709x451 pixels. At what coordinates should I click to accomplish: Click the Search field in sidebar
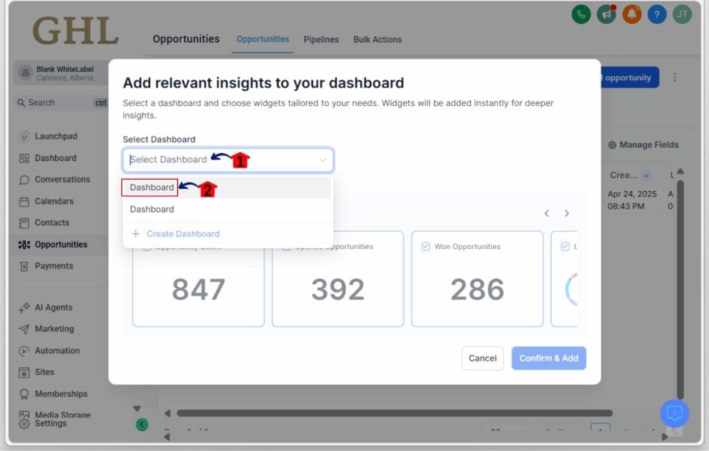tap(61, 102)
